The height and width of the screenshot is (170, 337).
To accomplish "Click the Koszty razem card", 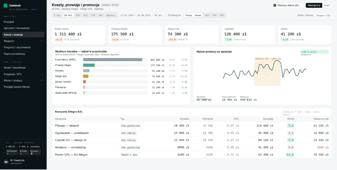I will tap(79, 35).
